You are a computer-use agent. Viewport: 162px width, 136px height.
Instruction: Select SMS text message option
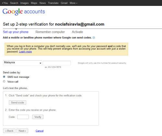4,77
